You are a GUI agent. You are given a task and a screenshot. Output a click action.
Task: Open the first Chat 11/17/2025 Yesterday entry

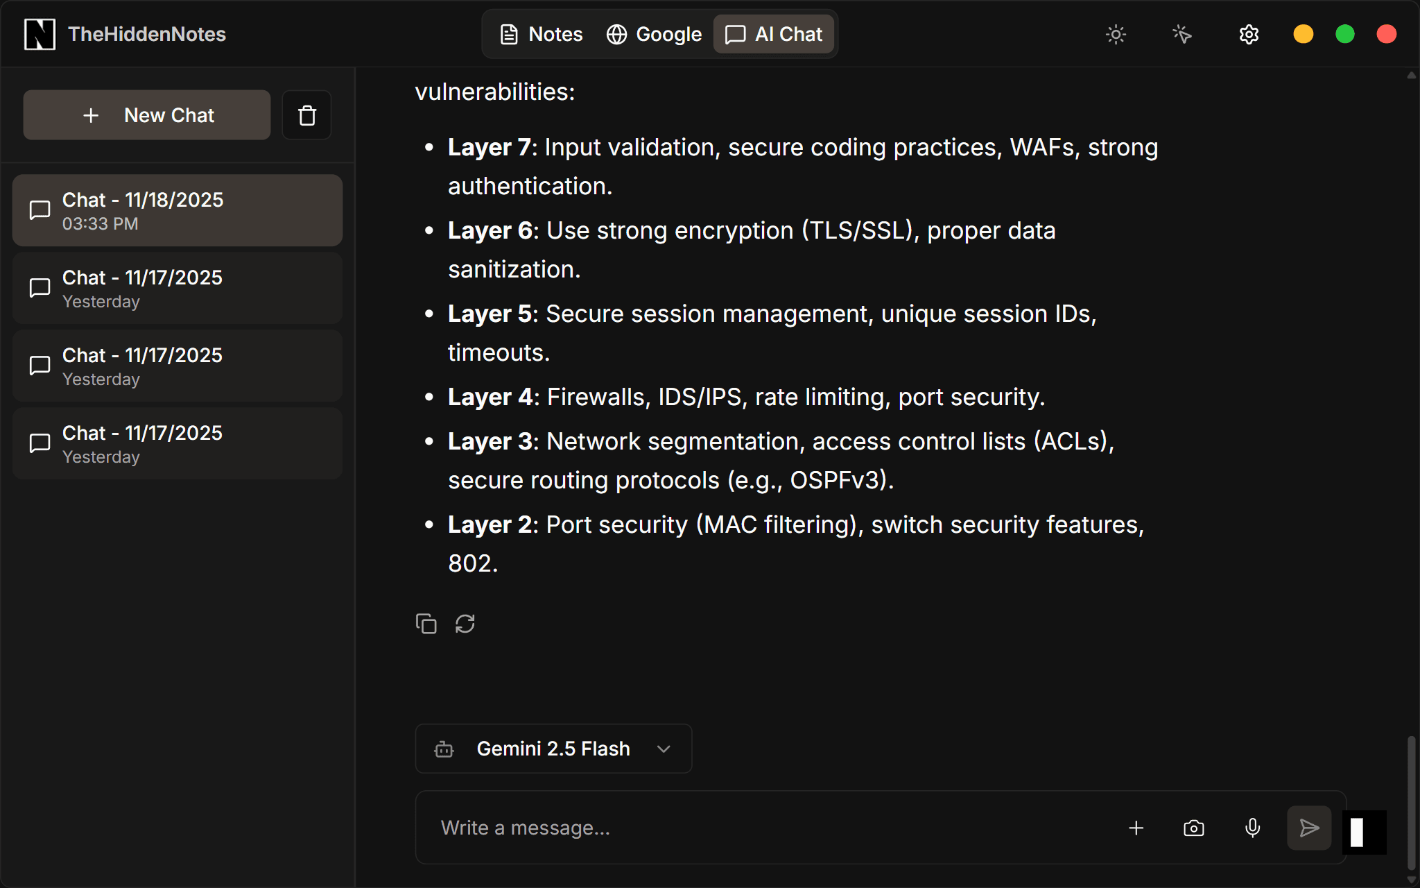point(177,288)
